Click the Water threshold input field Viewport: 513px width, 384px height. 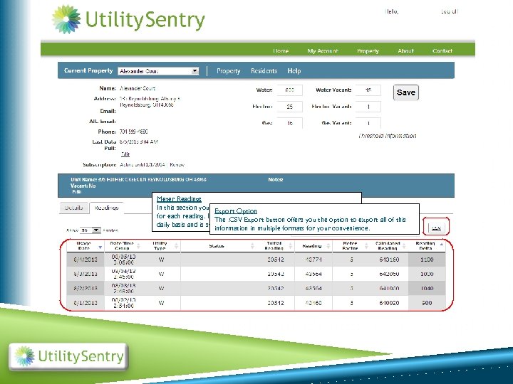pyautogui.click(x=289, y=90)
